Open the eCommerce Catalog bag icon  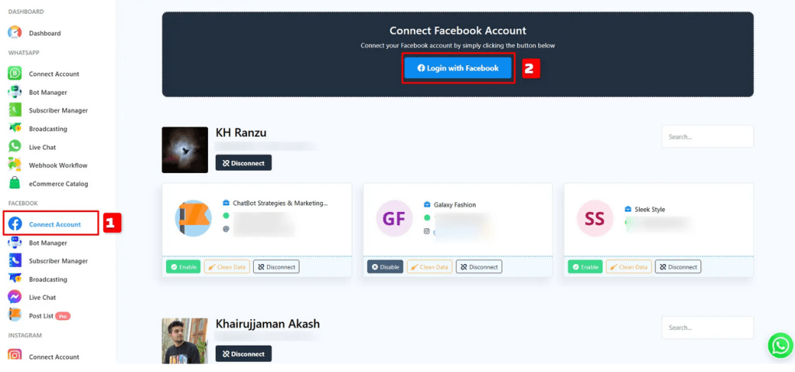pos(15,183)
